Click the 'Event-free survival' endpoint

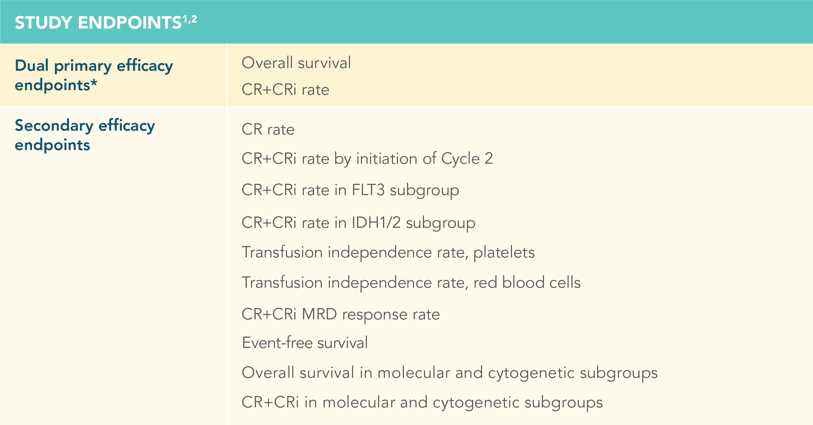pyautogui.click(x=305, y=343)
